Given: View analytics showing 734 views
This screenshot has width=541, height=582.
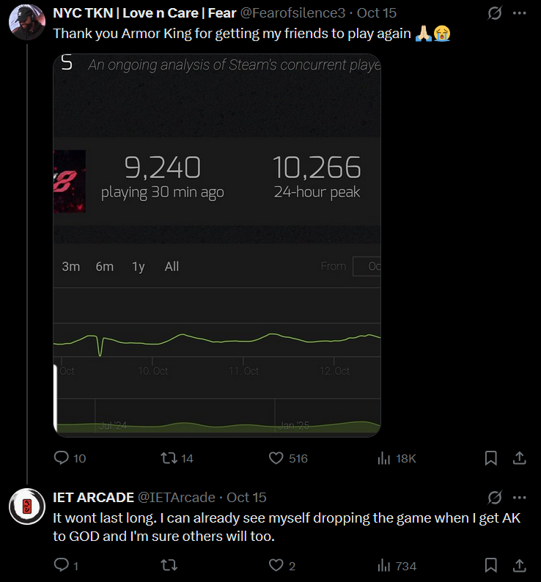Looking at the screenshot, I should (397, 566).
